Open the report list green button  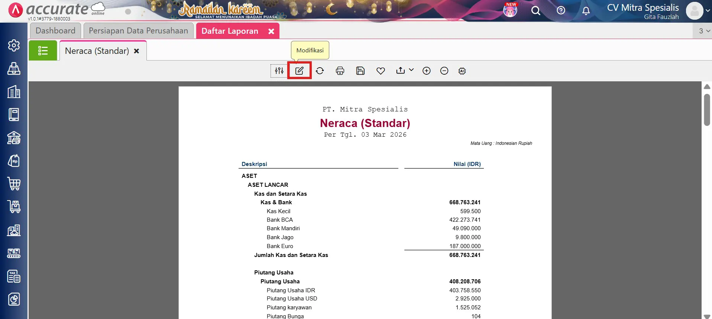[x=43, y=51]
